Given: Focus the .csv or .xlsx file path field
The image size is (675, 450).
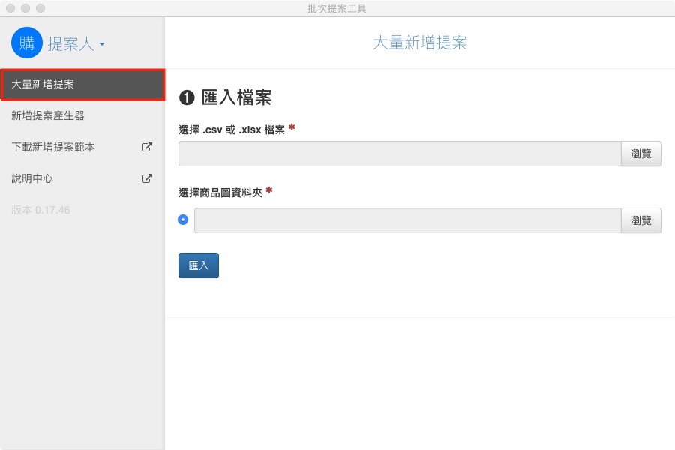Looking at the screenshot, I should click(400, 154).
